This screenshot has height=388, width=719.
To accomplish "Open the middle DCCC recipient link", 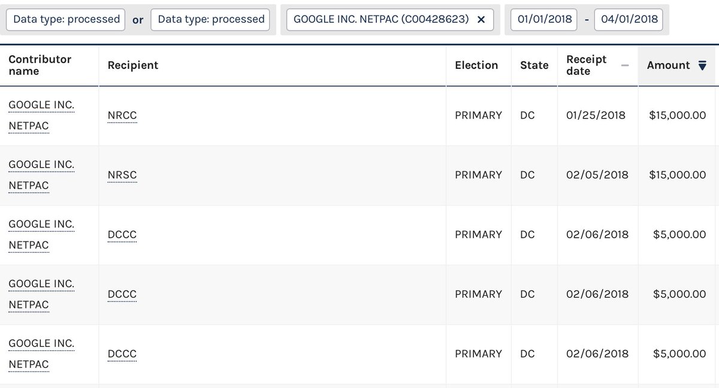I will (122, 295).
